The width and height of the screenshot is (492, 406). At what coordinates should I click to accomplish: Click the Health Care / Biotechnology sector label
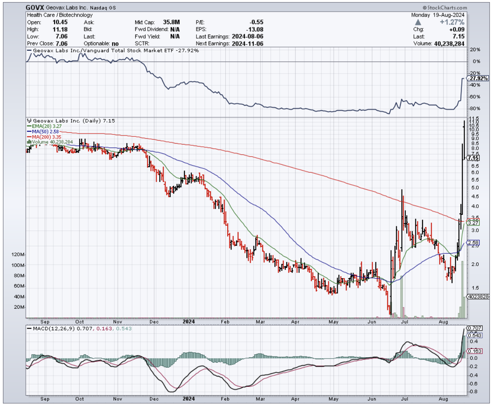pos(60,15)
